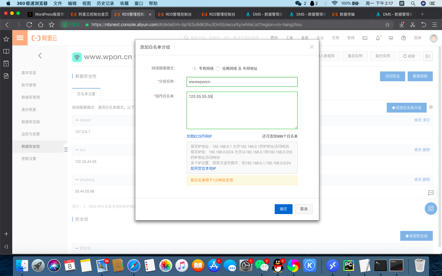Click the browser reload icon
442x276 pixels.
(x=29, y=25)
